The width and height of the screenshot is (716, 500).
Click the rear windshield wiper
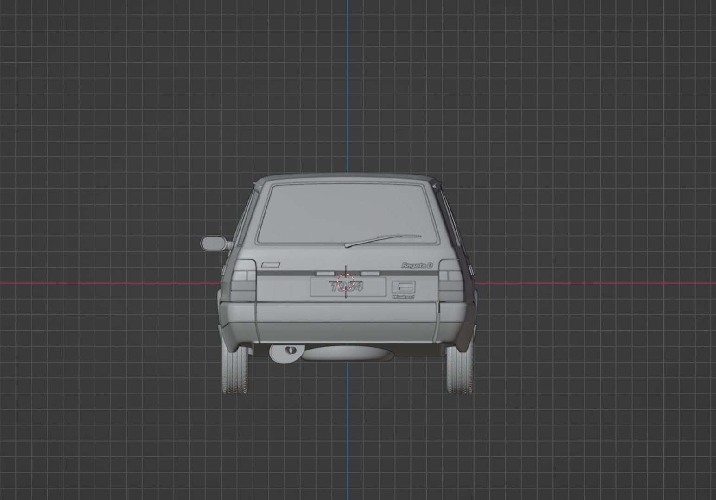[x=383, y=240]
